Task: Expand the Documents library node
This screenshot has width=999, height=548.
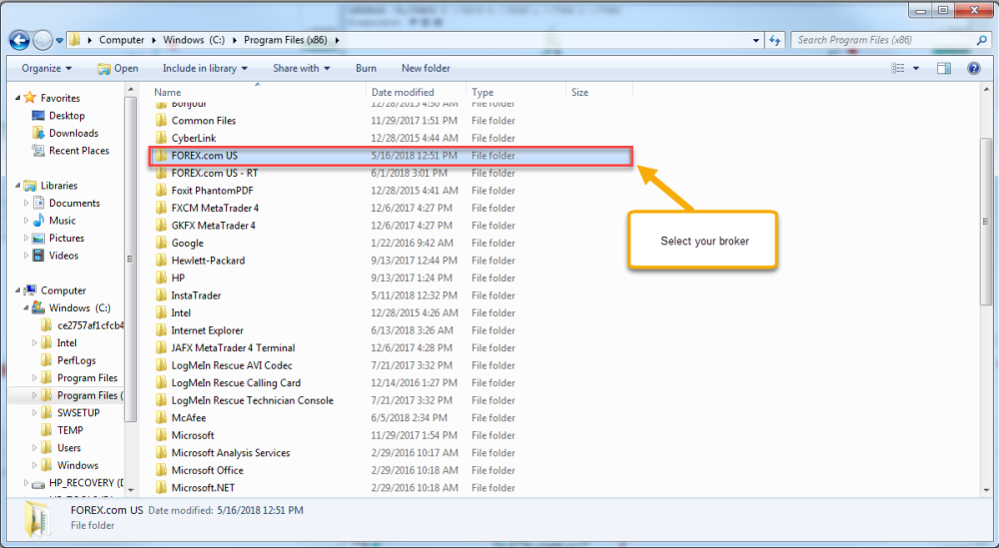Action: [26, 203]
